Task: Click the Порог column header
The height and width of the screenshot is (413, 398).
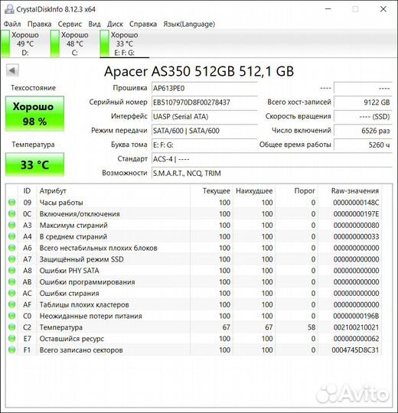Action: point(297,190)
